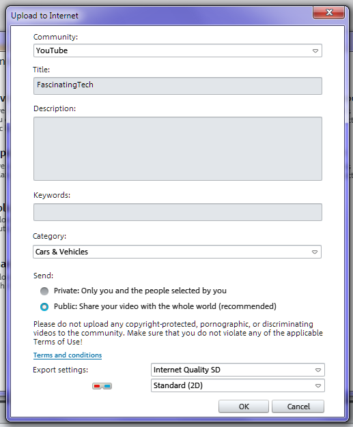
Task: Click into the Keywords input field
Action: pyautogui.click(x=178, y=212)
